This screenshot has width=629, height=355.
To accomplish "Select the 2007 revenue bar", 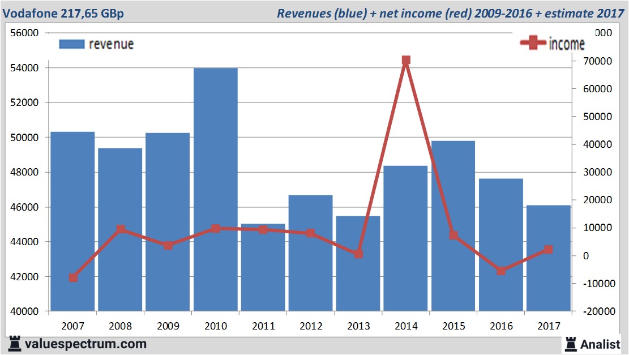I will pyautogui.click(x=72, y=221).
